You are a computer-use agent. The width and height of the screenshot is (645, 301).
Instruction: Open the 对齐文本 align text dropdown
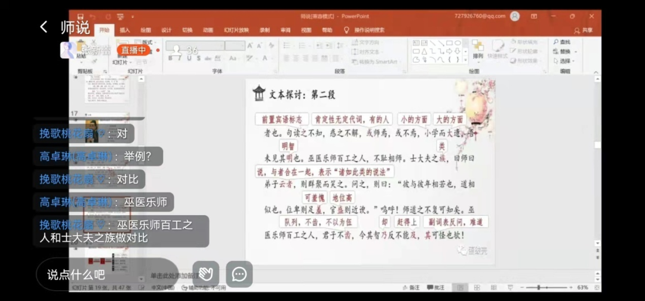[x=367, y=52]
